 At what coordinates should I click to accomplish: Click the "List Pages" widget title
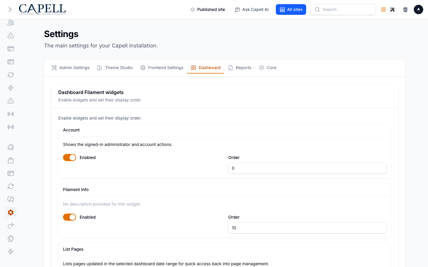[x=73, y=249]
